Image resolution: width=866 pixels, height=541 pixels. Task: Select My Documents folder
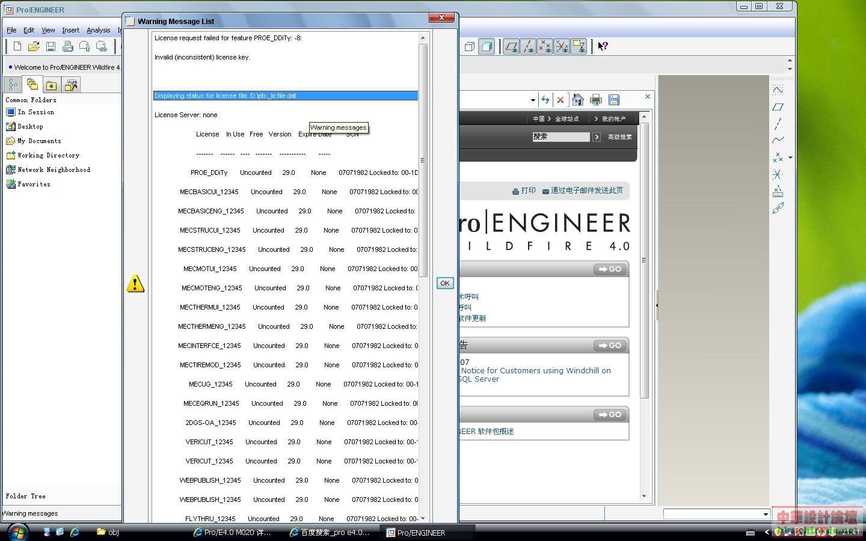pyautogui.click(x=34, y=141)
